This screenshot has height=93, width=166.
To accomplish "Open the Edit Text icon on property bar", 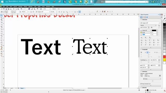I will [77, 12].
